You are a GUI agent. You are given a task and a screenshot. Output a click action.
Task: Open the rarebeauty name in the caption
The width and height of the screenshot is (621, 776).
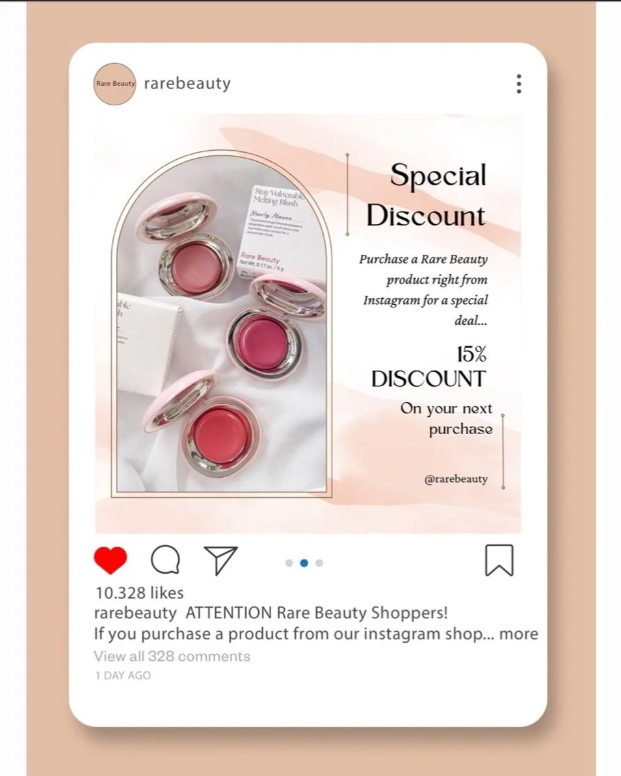[x=135, y=613]
